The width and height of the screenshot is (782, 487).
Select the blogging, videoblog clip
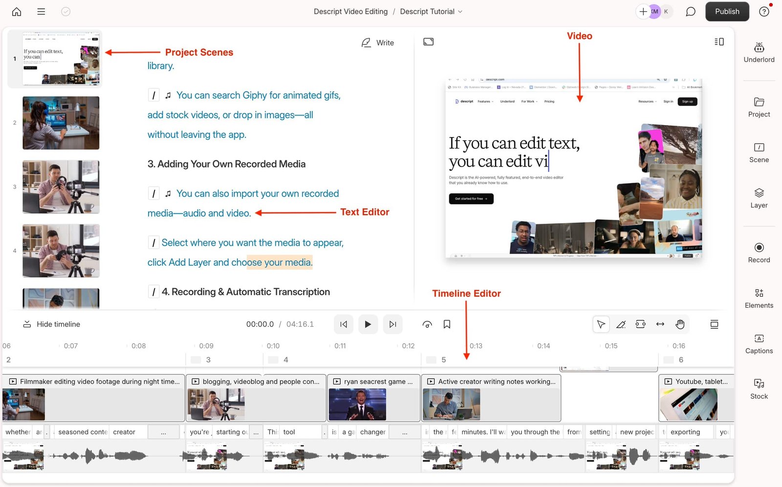coord(256,398)
